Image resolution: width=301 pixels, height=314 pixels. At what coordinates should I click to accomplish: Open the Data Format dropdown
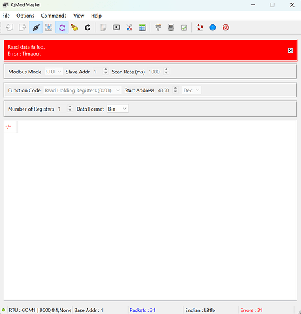(x=117, y=109)
